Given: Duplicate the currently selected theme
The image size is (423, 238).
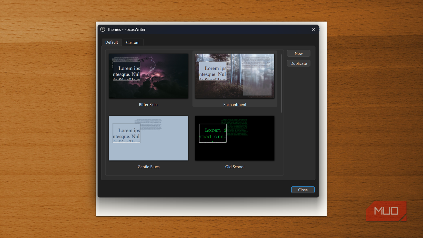Looking at the screenshot, I should click(298, 63).
